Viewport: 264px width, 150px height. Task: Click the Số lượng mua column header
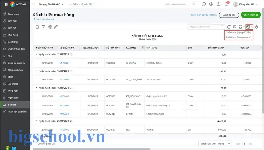216,48
